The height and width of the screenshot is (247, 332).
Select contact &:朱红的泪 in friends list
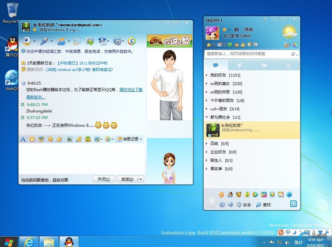252,130
